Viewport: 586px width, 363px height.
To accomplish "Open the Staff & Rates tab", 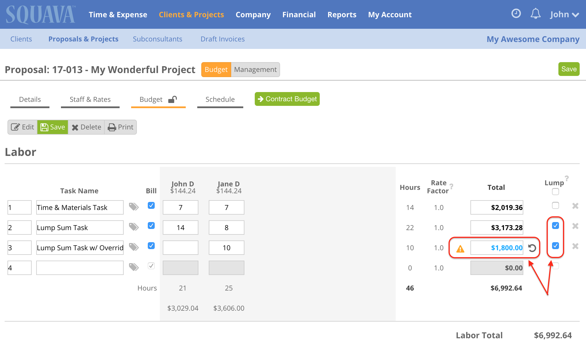I will [x=90, y=100].
